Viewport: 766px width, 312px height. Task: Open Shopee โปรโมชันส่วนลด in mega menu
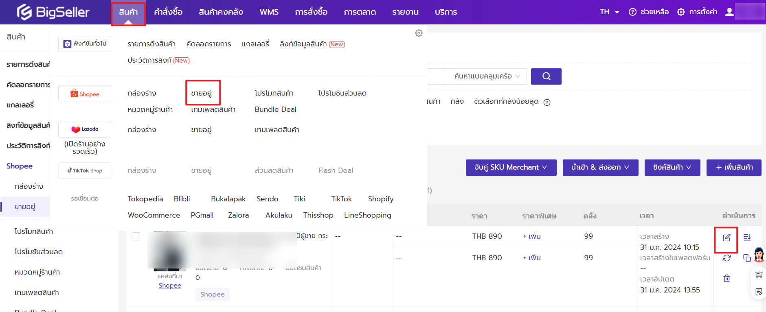tap(342, 93)
